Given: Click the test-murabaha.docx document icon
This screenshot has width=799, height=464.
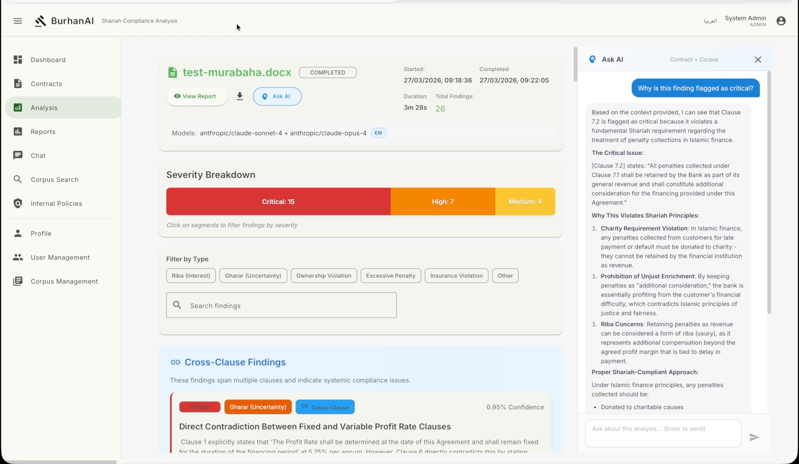Looking at the screenshot, I should coord(173,72).
